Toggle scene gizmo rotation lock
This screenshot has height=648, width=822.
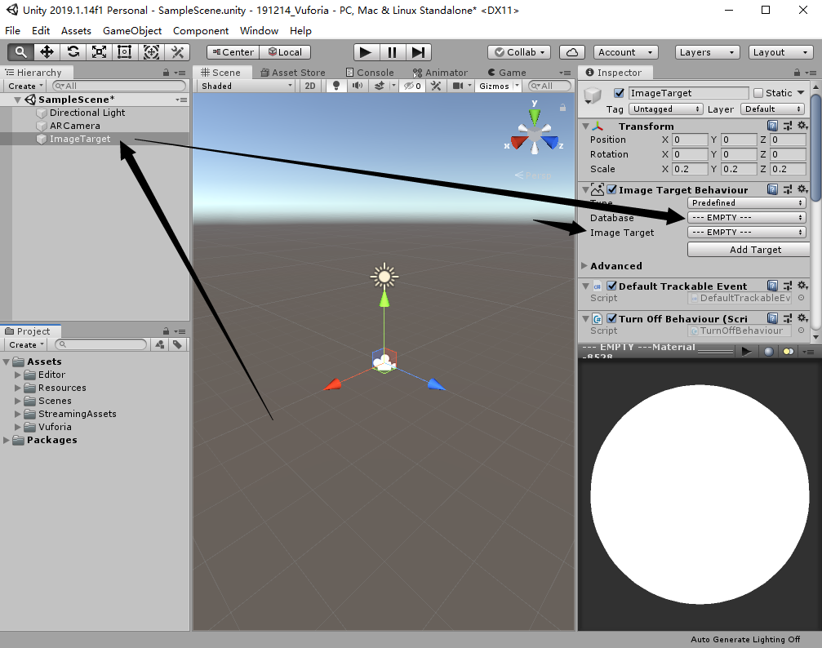click(x=562, y=108)
